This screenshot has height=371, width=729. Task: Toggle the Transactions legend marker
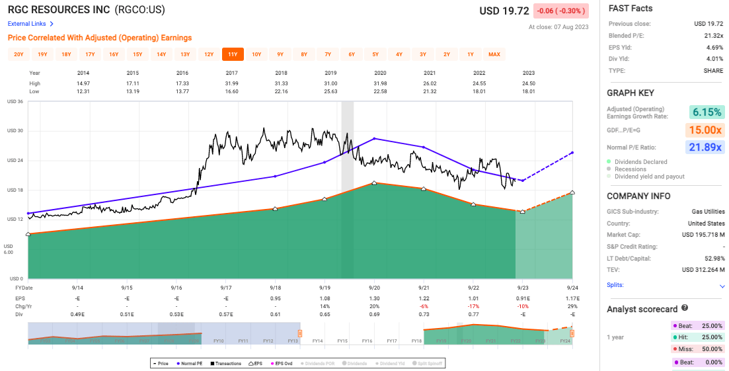(212, 364)
